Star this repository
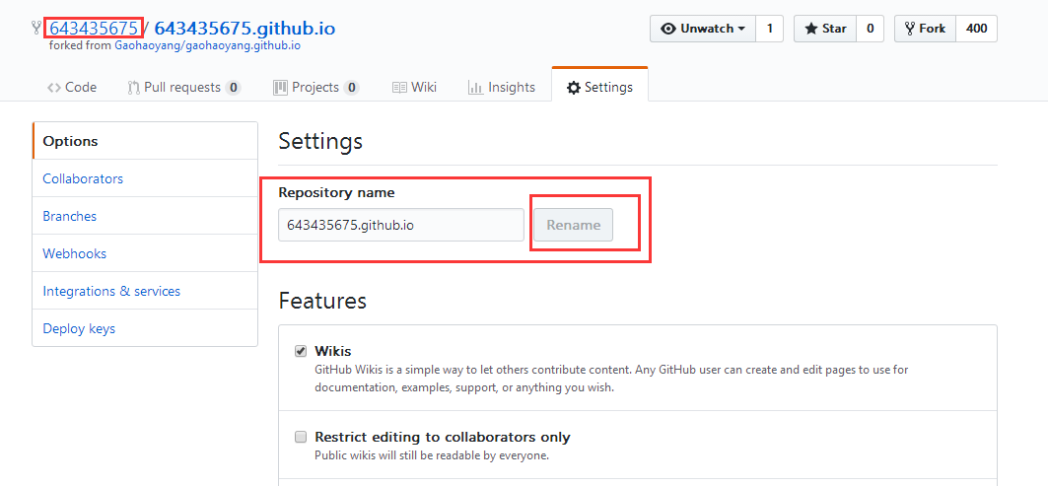This screenshot has width=1048, height=486. [825, 29]
